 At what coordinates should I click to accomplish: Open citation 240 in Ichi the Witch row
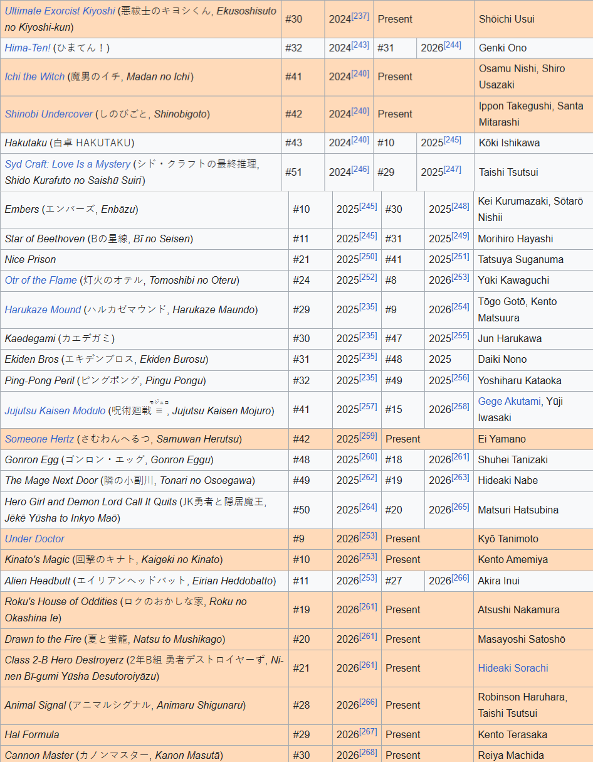click(x=360, y=73)
